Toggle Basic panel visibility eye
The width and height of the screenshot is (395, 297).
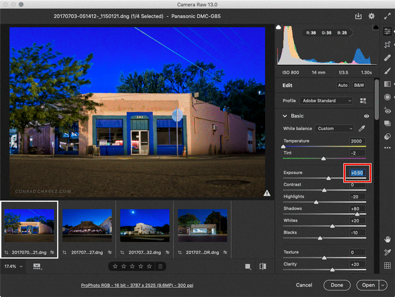click(x=366, y=116)
